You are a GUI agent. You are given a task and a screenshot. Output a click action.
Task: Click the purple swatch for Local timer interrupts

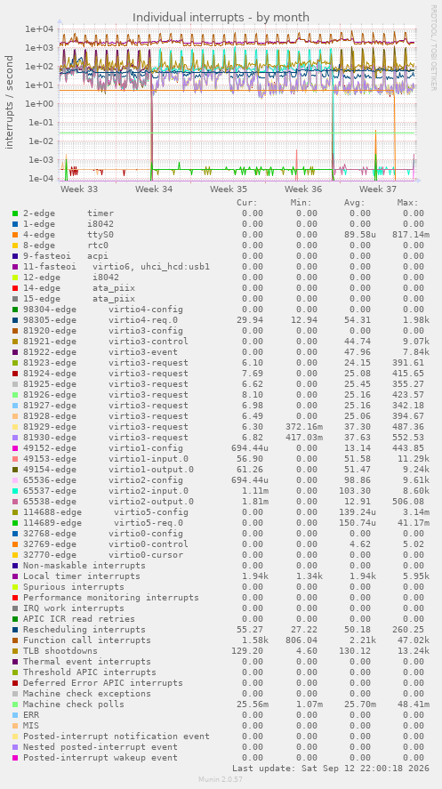16,576
